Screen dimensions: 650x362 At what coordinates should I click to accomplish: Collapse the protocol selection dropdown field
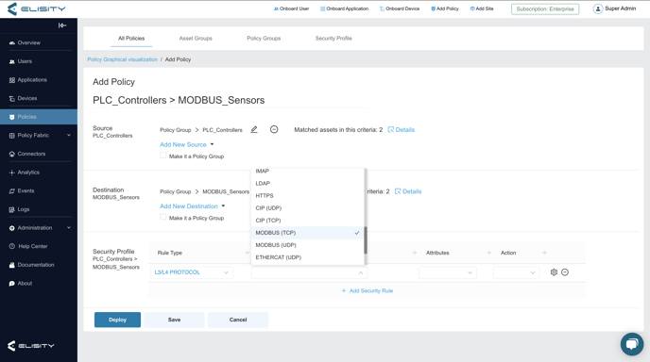309,272
